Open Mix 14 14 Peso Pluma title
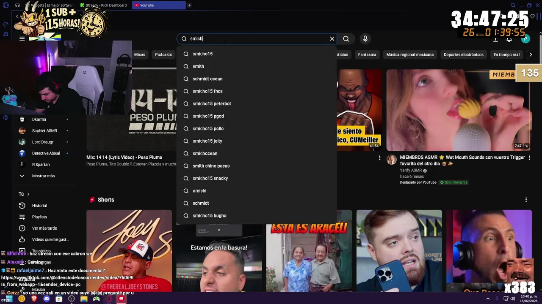 (124, 157)
